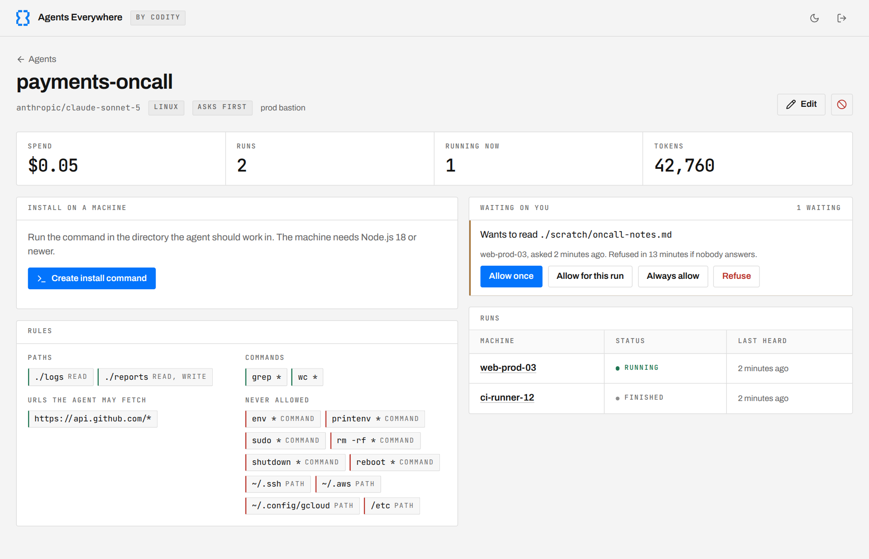
Task: Go back to Agents list
Action: tap(36, 59)
